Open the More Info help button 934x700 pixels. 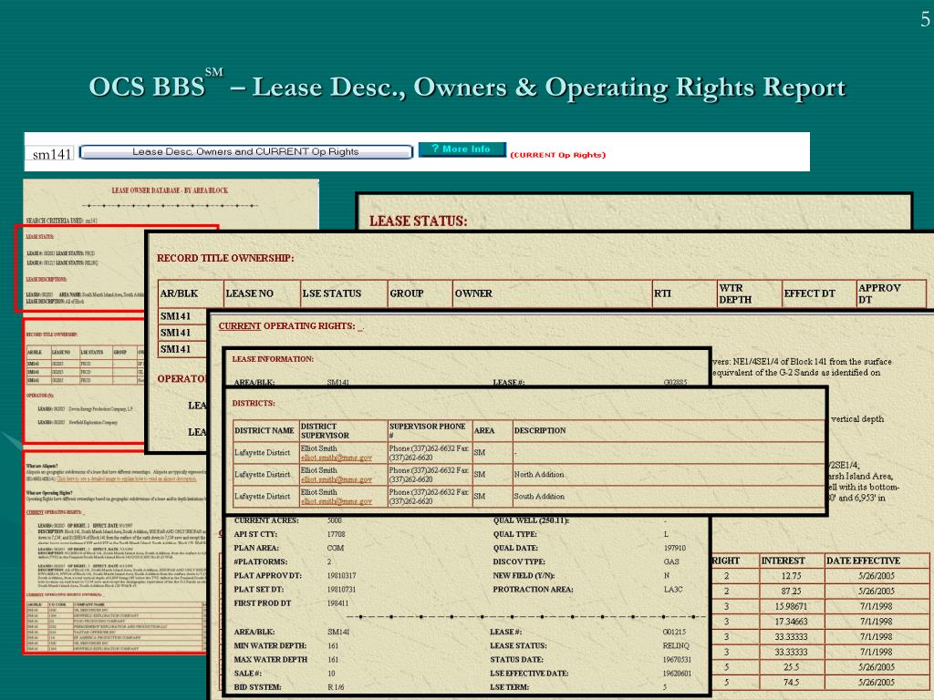[462, 149]
